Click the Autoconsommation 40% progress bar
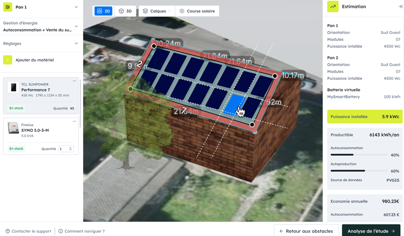This screenshot has width=404, height=236. [x=358, y=155]
